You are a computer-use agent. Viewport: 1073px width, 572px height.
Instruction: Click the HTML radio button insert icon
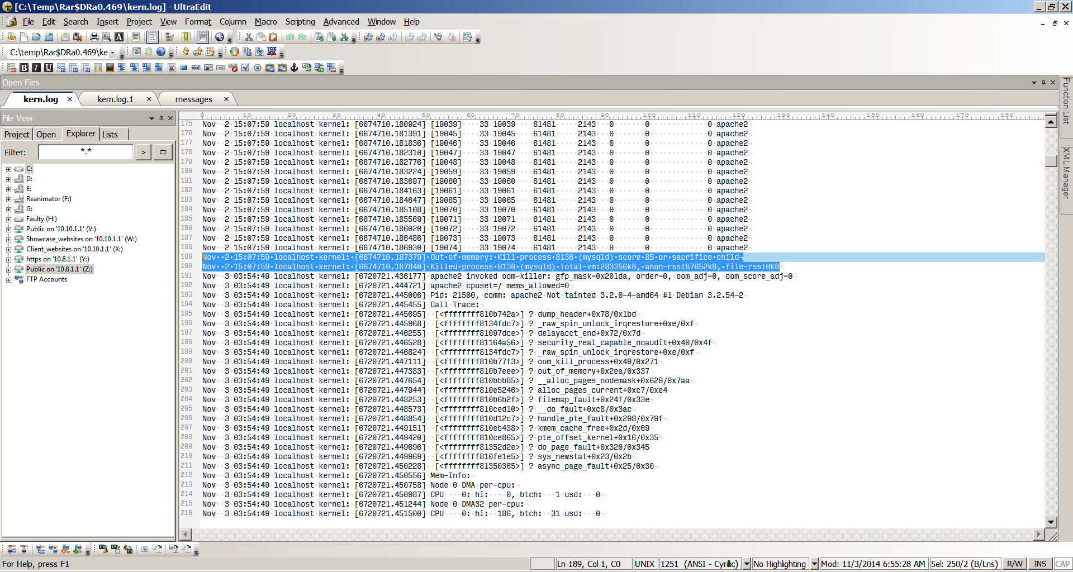click(258, 68)
